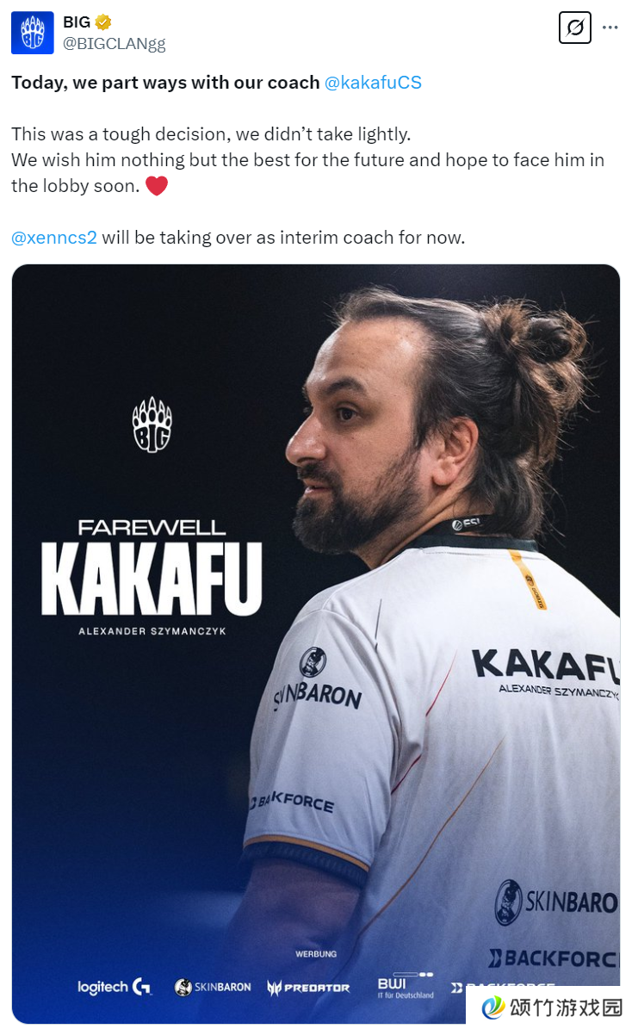The width and height of the screenshot is (638, 1029).
Task: Follow the @xenncs2 mention link
Action: (54, 238)
